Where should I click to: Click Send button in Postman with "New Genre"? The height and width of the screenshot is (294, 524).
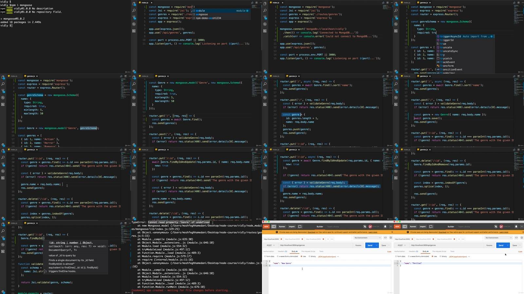(x=370, y=245)
